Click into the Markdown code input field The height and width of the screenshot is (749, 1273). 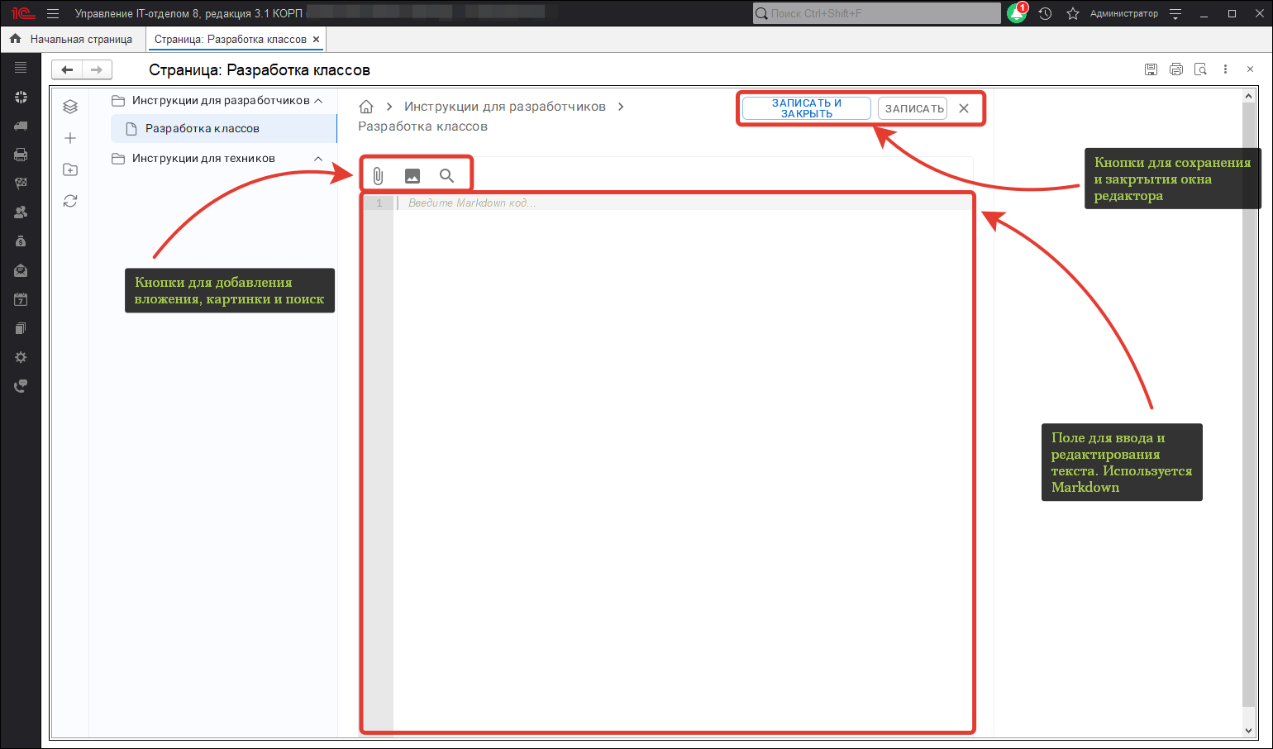678,413
